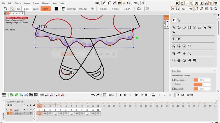The width and height of the screenshot is (220, 123).
Task: Toggle onion skin bulb for Mindy layer
Action: coord(31,110)
